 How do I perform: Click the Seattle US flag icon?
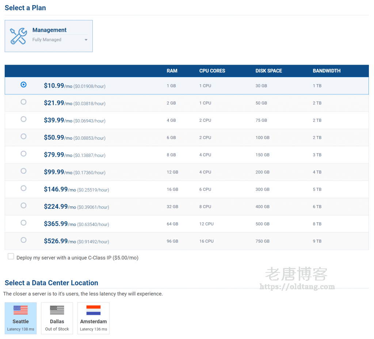click(20, 310)
